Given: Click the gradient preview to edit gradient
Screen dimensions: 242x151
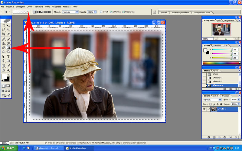Looking at the screenshot, I should coord(20,12).
